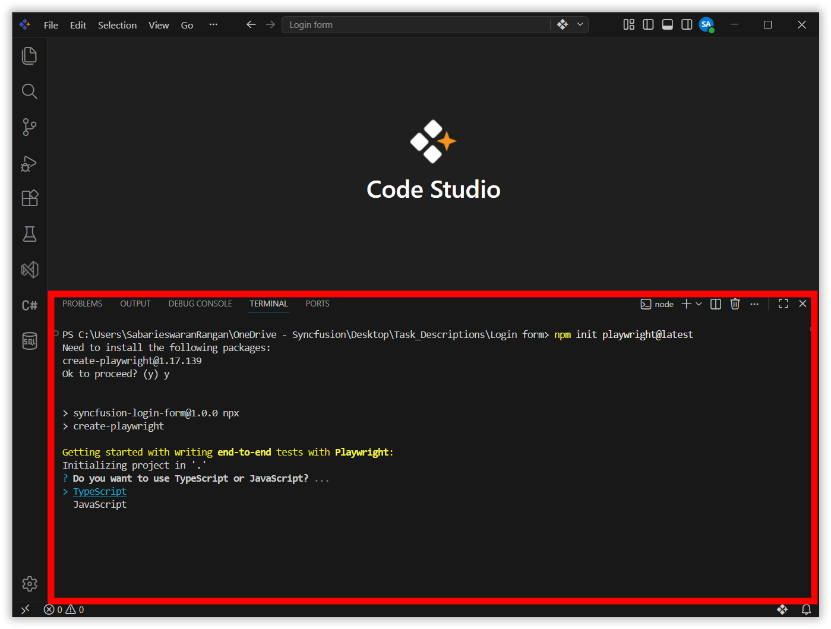The height and width of the screenshot is (629, 831).
Task: Click the 'syncfusion-login-form@1.0.0 npx' line
Action: (x=156, y=413)
